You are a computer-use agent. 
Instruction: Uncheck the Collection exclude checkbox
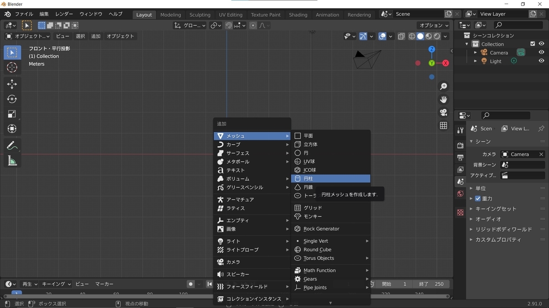(533, 44)
